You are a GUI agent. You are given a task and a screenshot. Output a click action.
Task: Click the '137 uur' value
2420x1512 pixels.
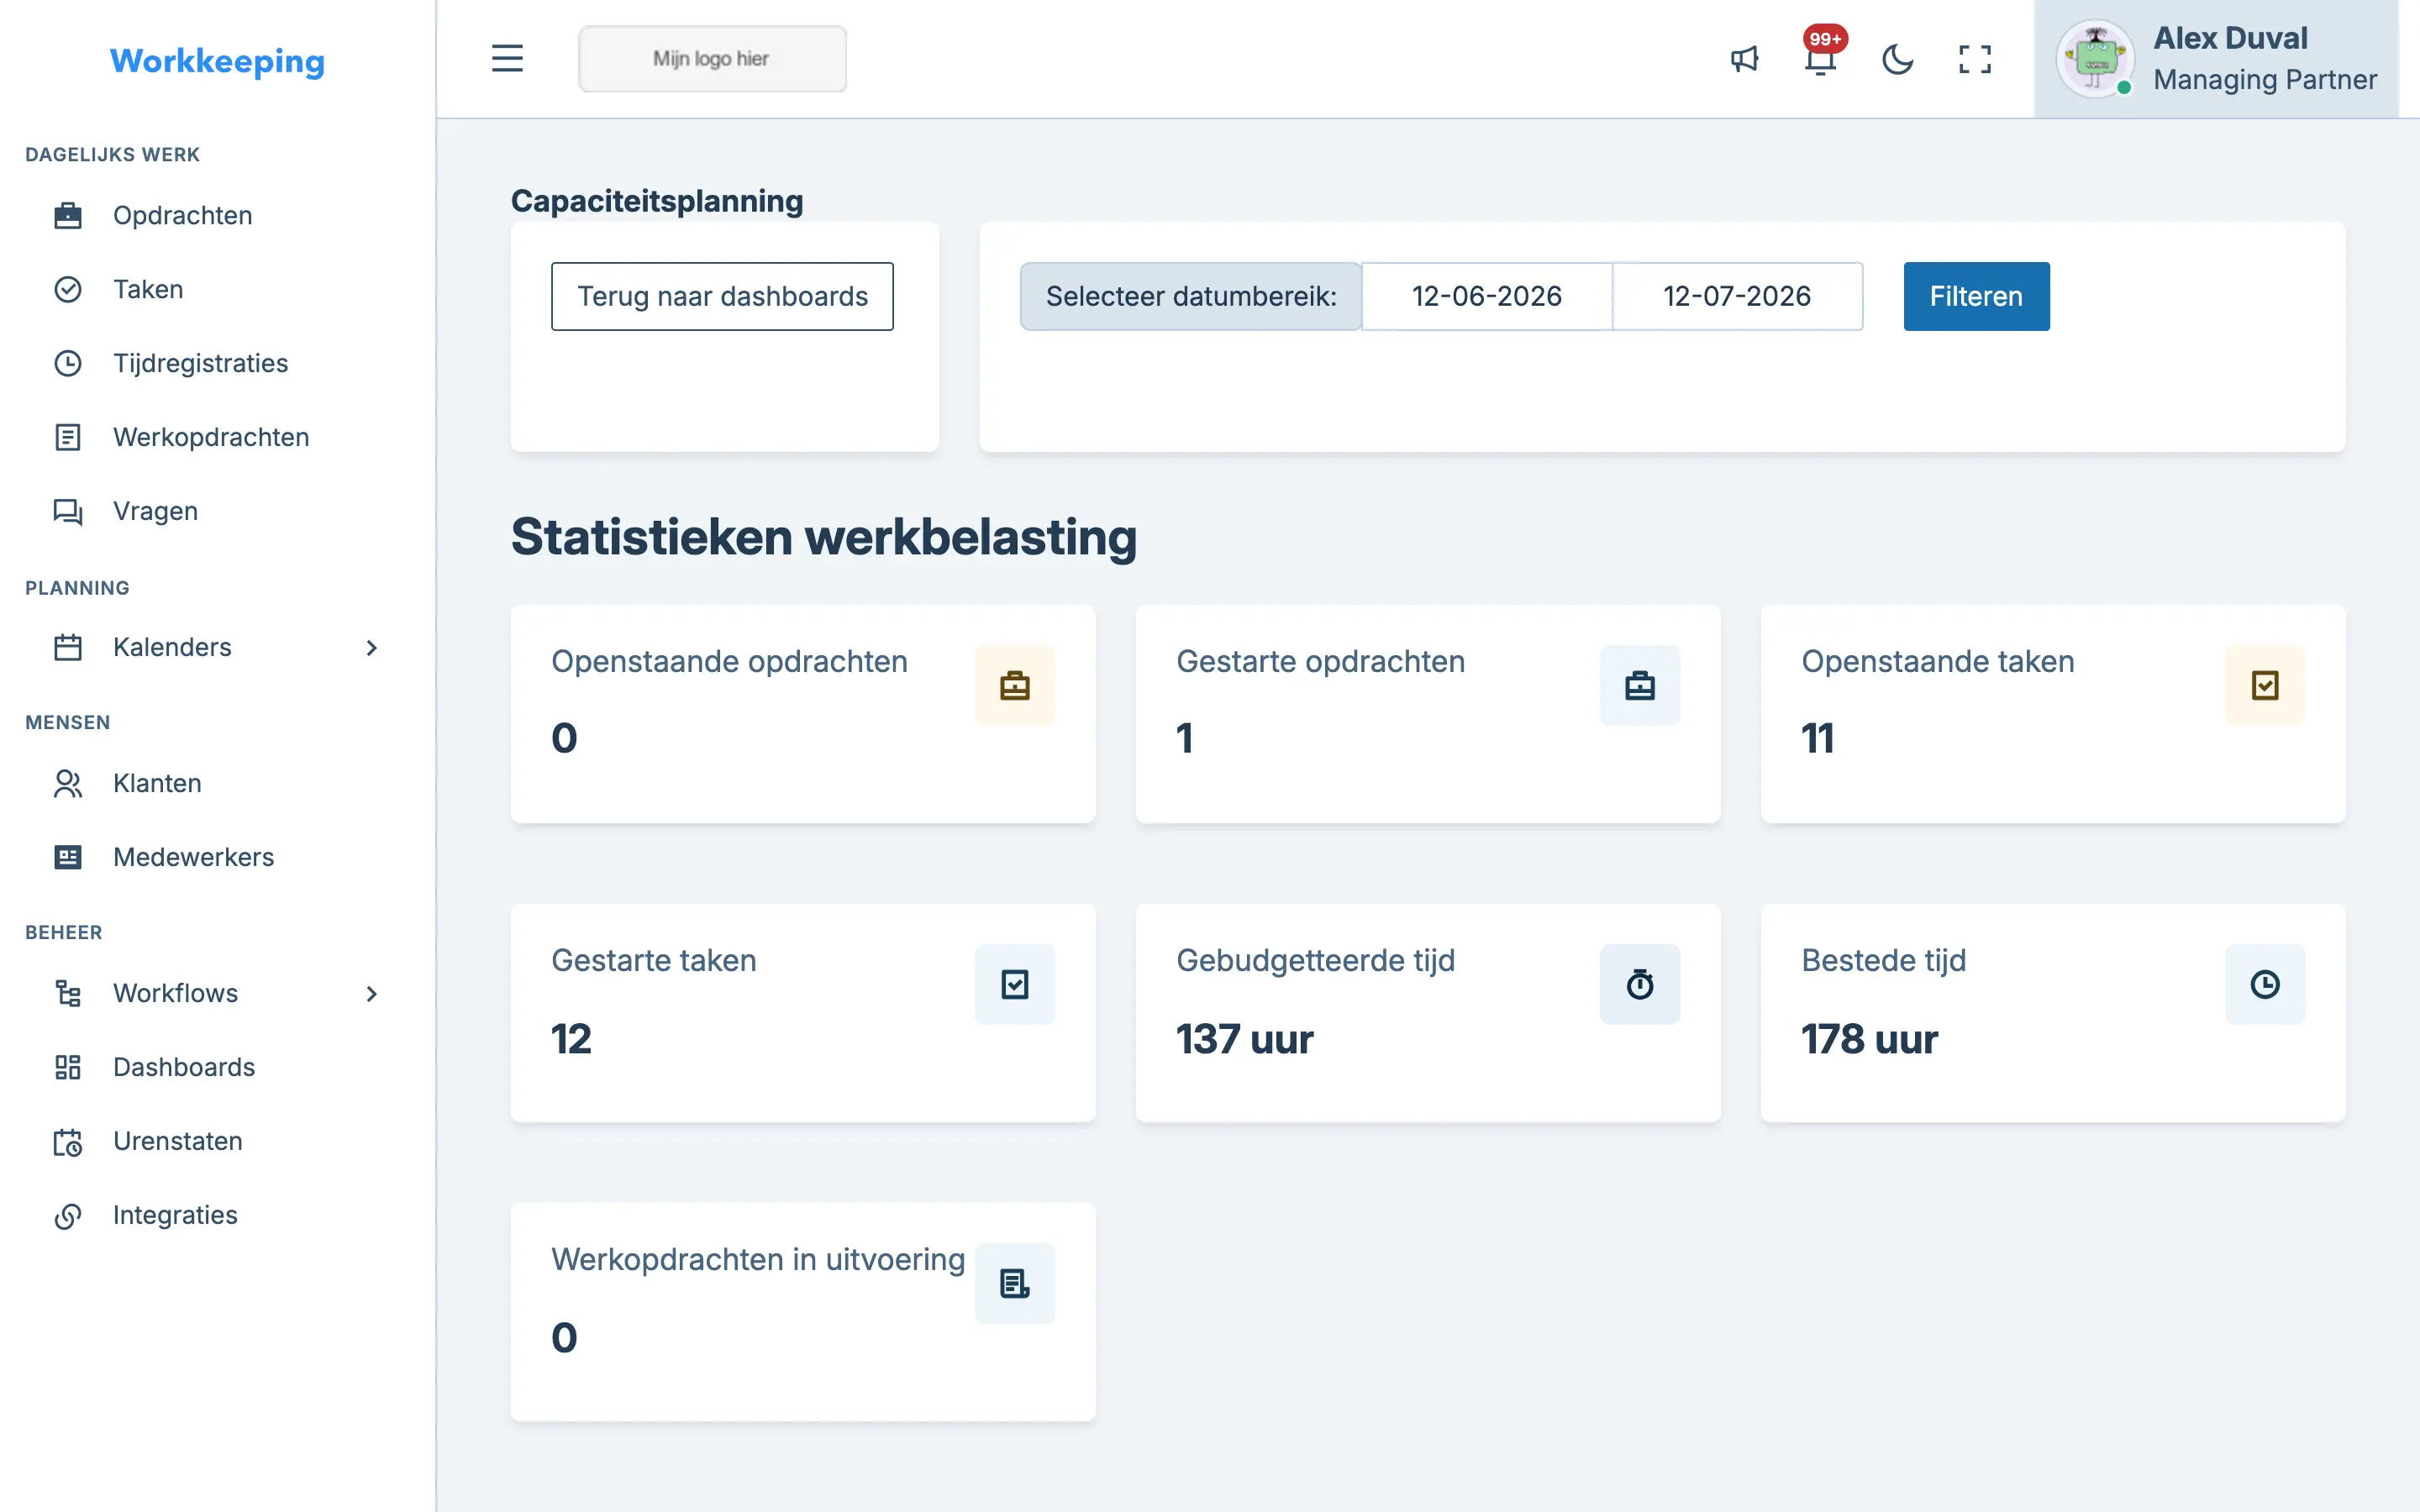[1244, 1039]
